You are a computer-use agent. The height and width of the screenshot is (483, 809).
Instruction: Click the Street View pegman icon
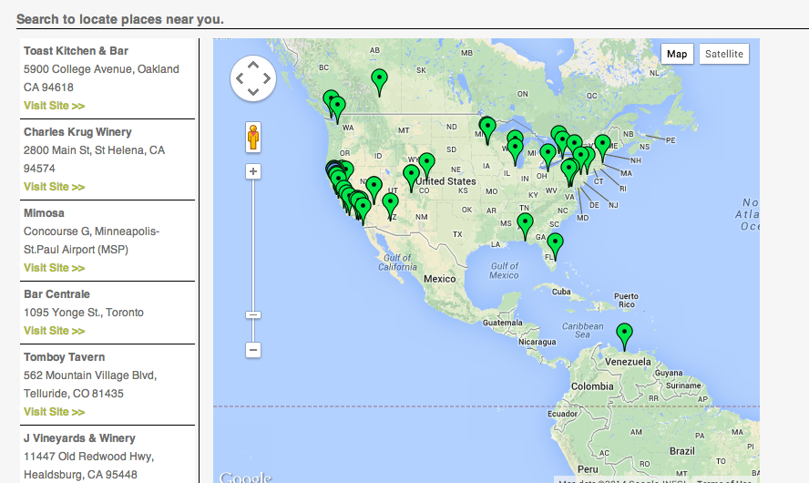click(x=253, y=138)
